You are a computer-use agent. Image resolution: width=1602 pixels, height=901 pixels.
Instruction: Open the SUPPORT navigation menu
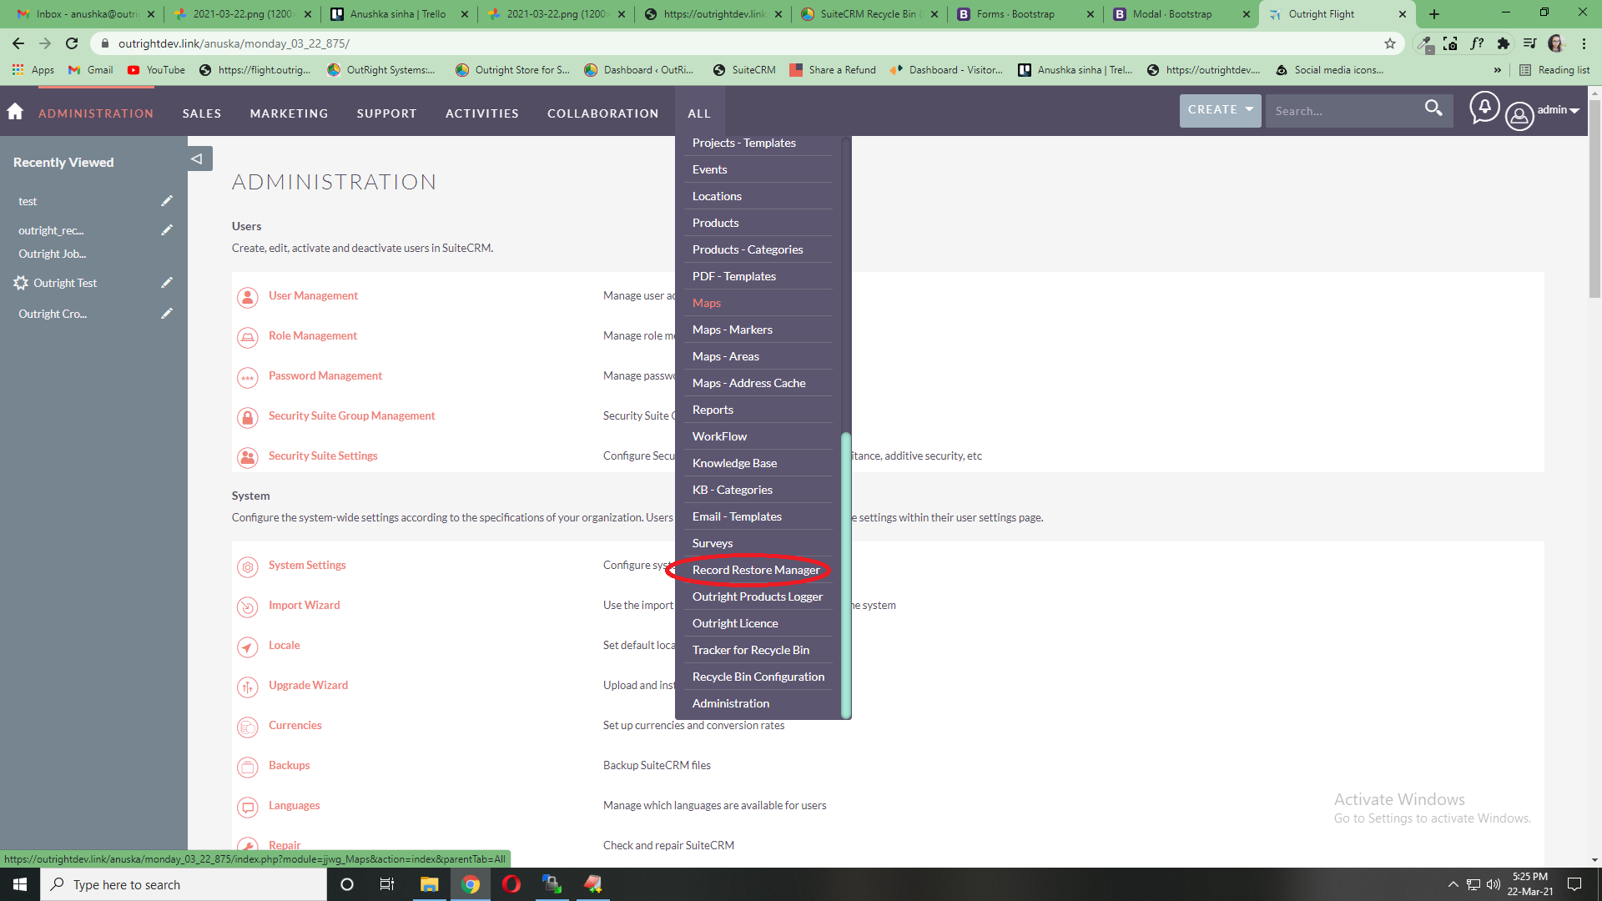click(387, 113)
